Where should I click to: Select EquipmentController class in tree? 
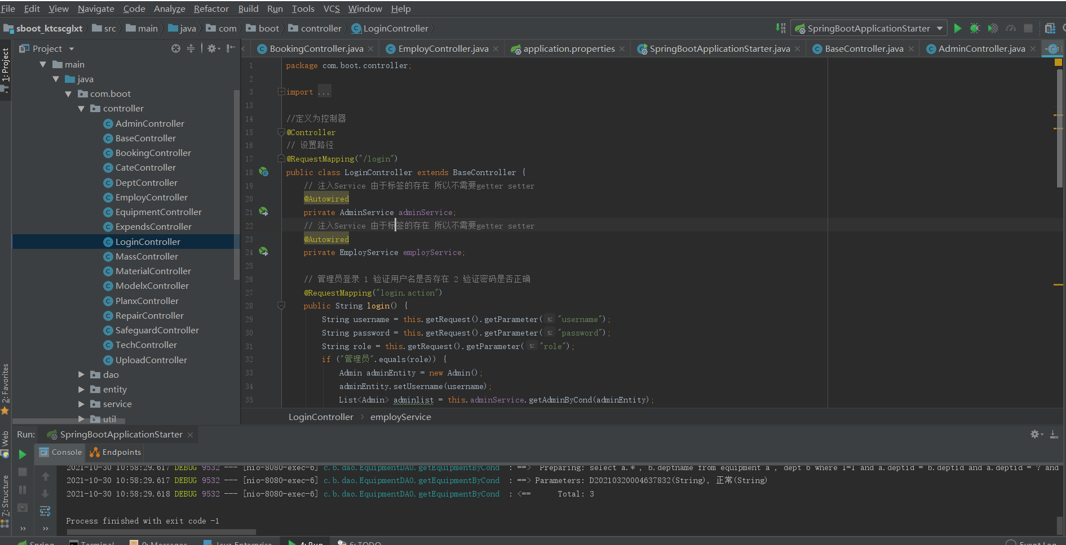click(158, 212)
